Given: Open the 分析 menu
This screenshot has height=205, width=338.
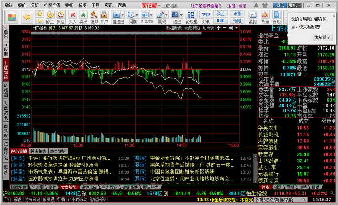Looking at the screenshot, I should coord(35,5).
